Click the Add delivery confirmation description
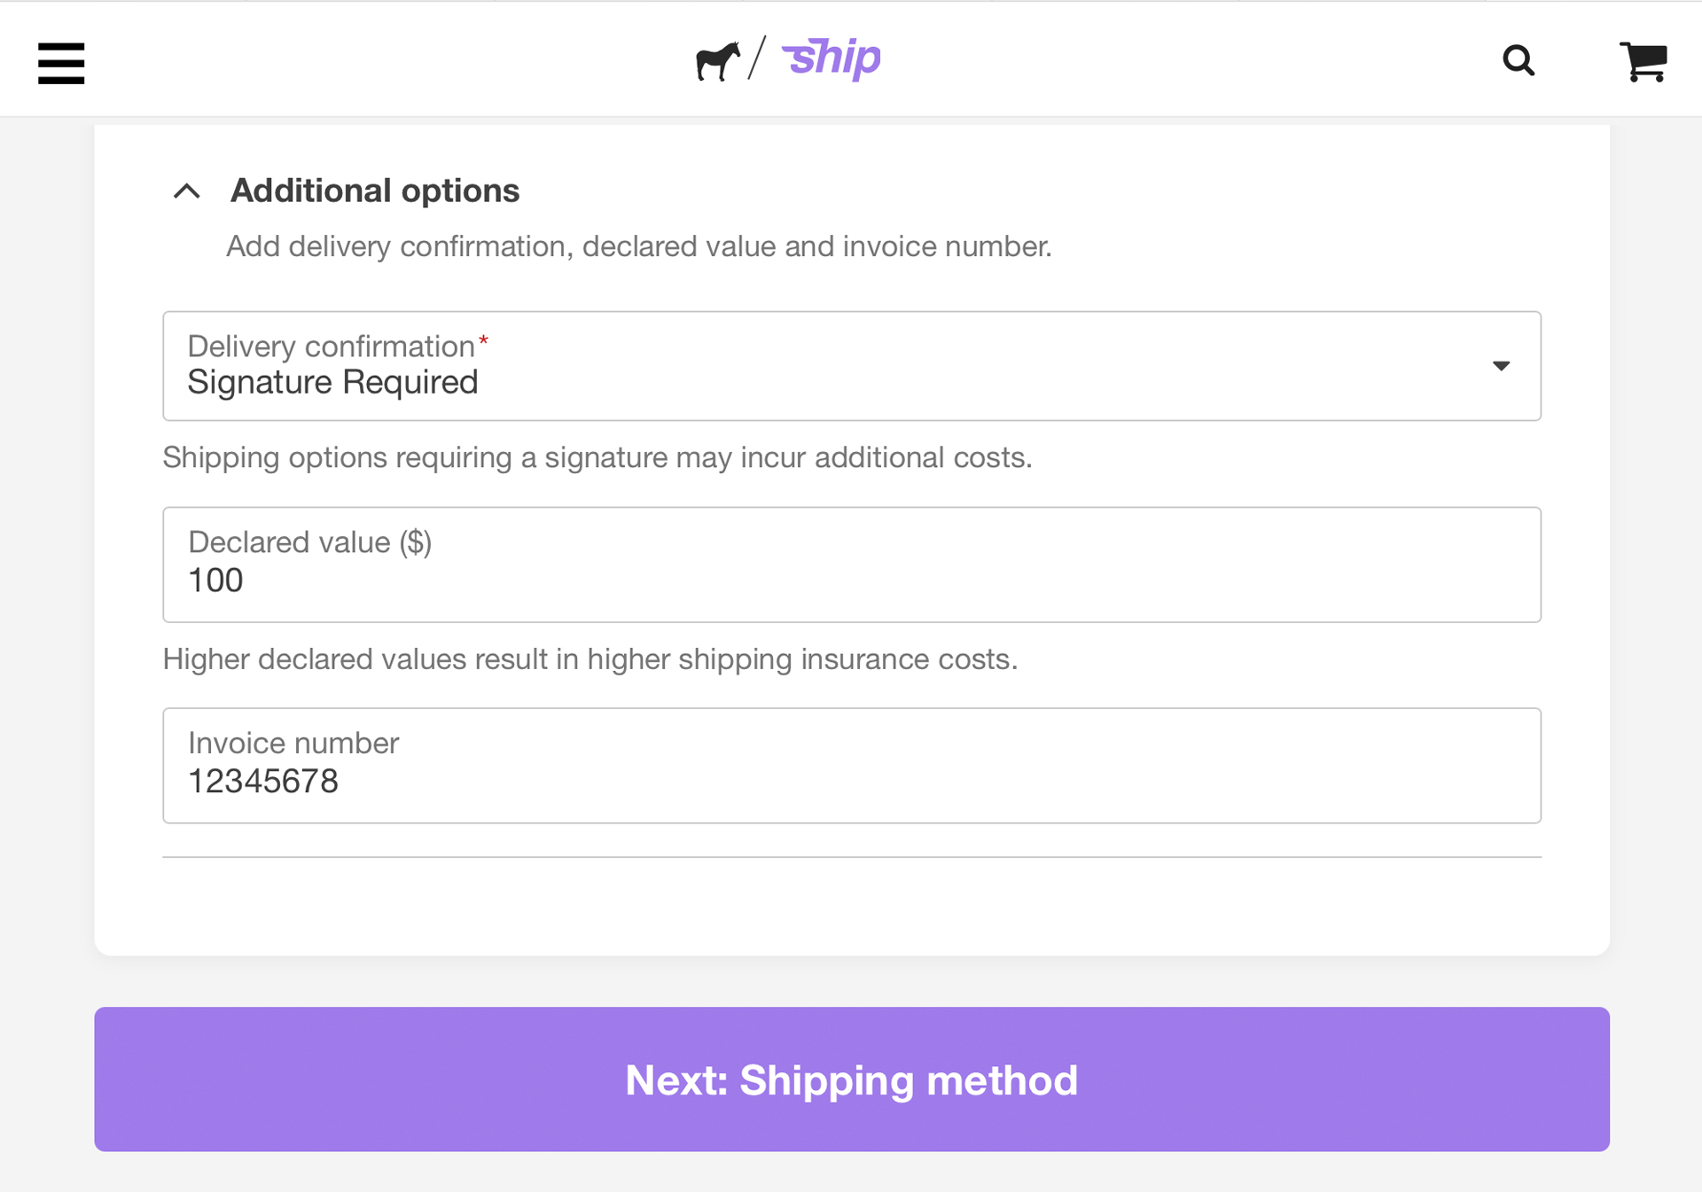Viewport: 1702px width, 1192px height. (x=639, y=246)
